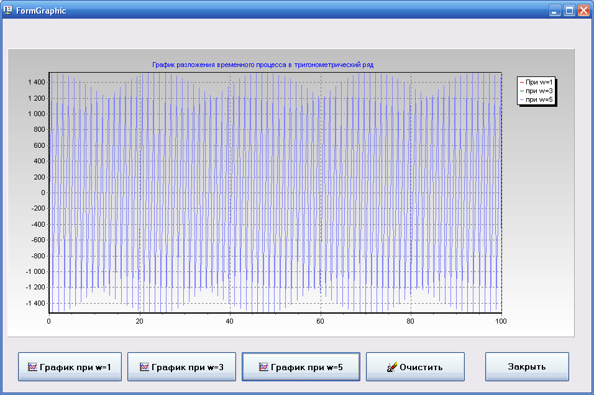Click the eraser icon on the Очистить button

(x=392, y=367)
